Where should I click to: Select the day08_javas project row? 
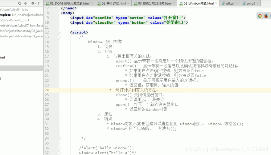coord(22,31)
